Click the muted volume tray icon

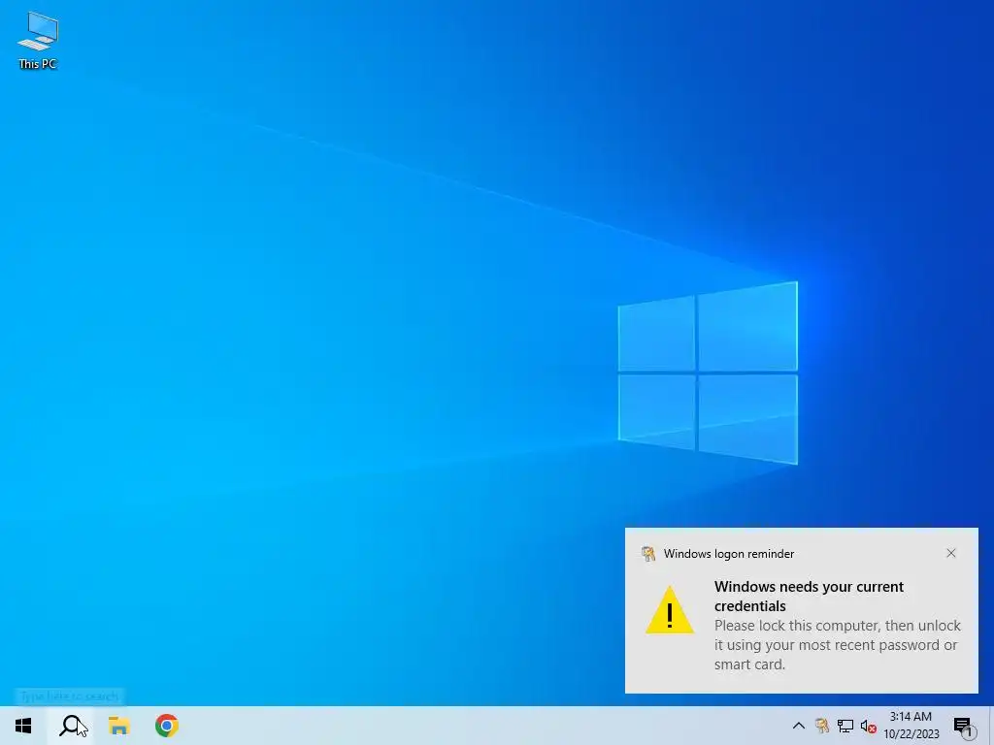[x=868, y=727]
